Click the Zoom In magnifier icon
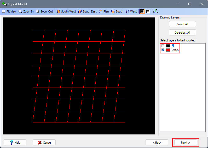The image size is (208, 148). click(20, 11)
